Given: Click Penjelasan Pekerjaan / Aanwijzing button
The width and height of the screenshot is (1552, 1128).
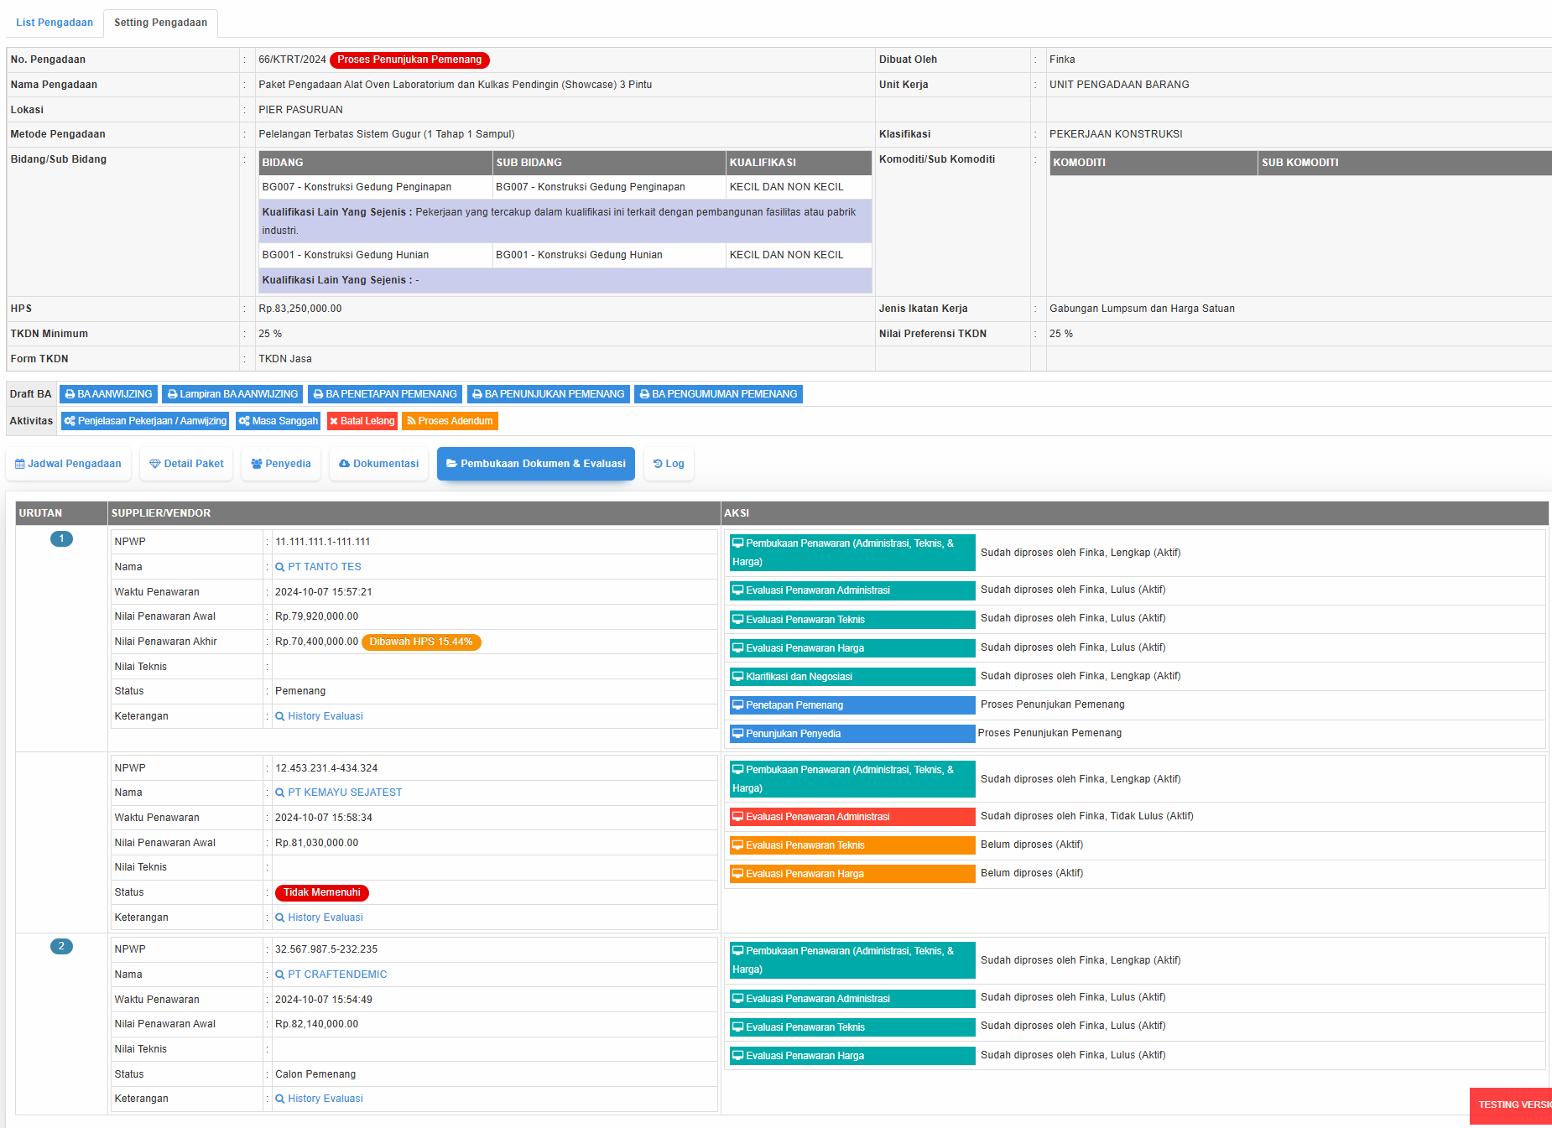Looking at the screenshot, I should [x=145, y=421].
